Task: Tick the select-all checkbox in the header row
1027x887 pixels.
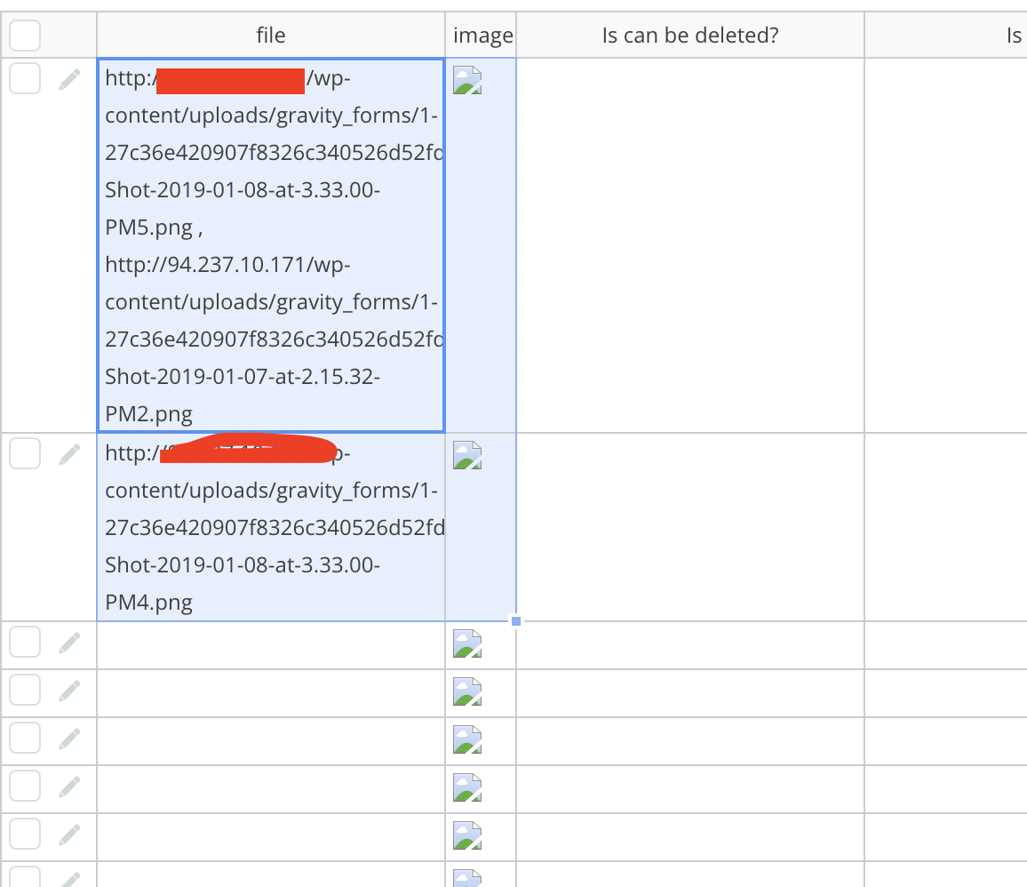Action: click(25, 35)
